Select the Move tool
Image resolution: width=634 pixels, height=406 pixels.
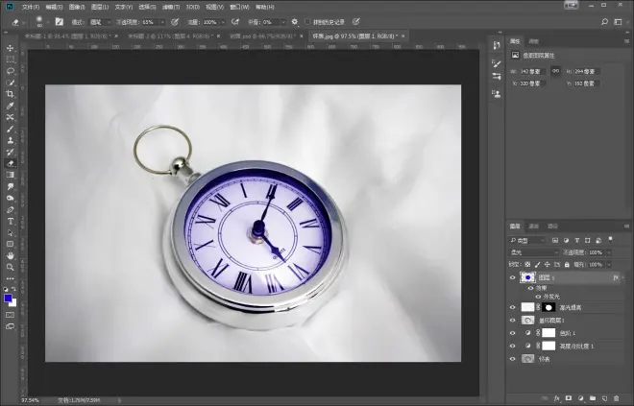pyautogui.click(x=11, y=48)
